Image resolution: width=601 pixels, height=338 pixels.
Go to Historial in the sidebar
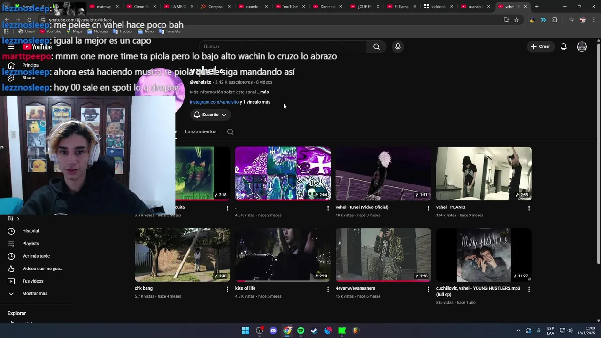31,231
